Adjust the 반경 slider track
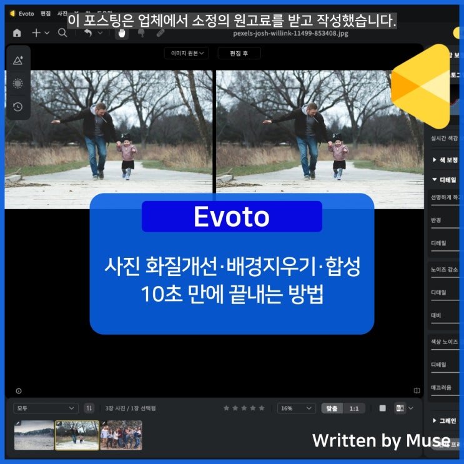The image size is (464, 464). coord(445,228)
